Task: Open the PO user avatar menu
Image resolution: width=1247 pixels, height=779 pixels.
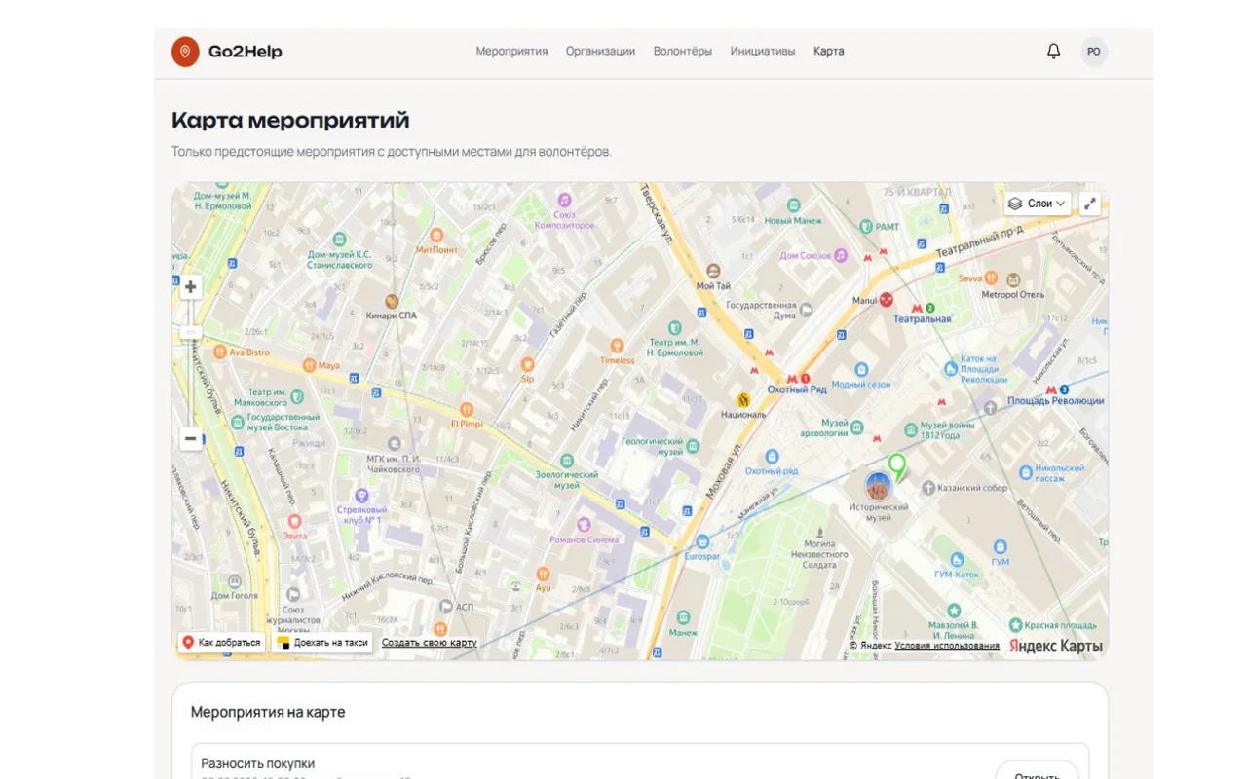Action: click(x=1094, y=52)
